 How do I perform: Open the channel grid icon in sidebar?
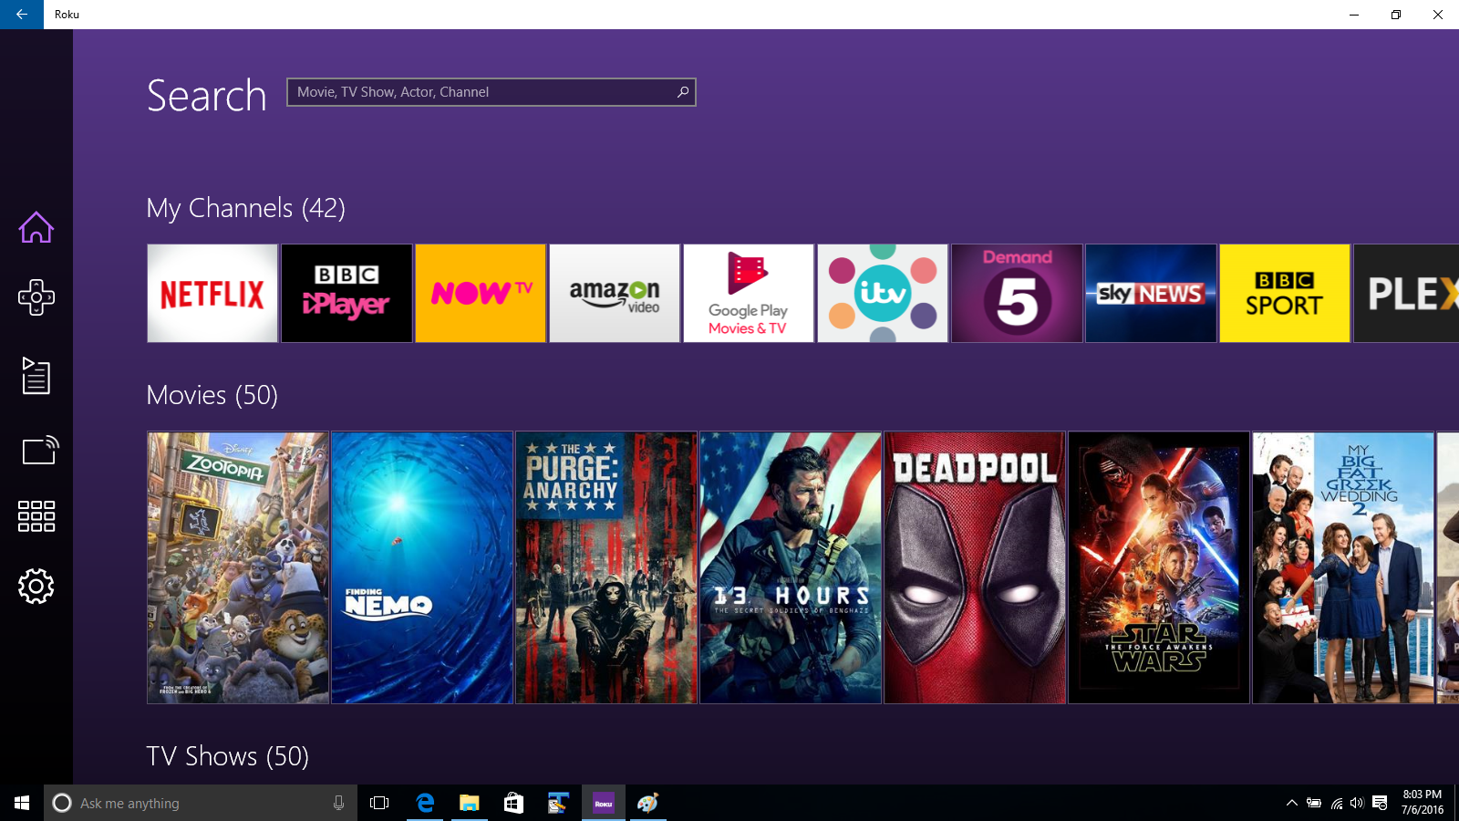tap(36, 516)
